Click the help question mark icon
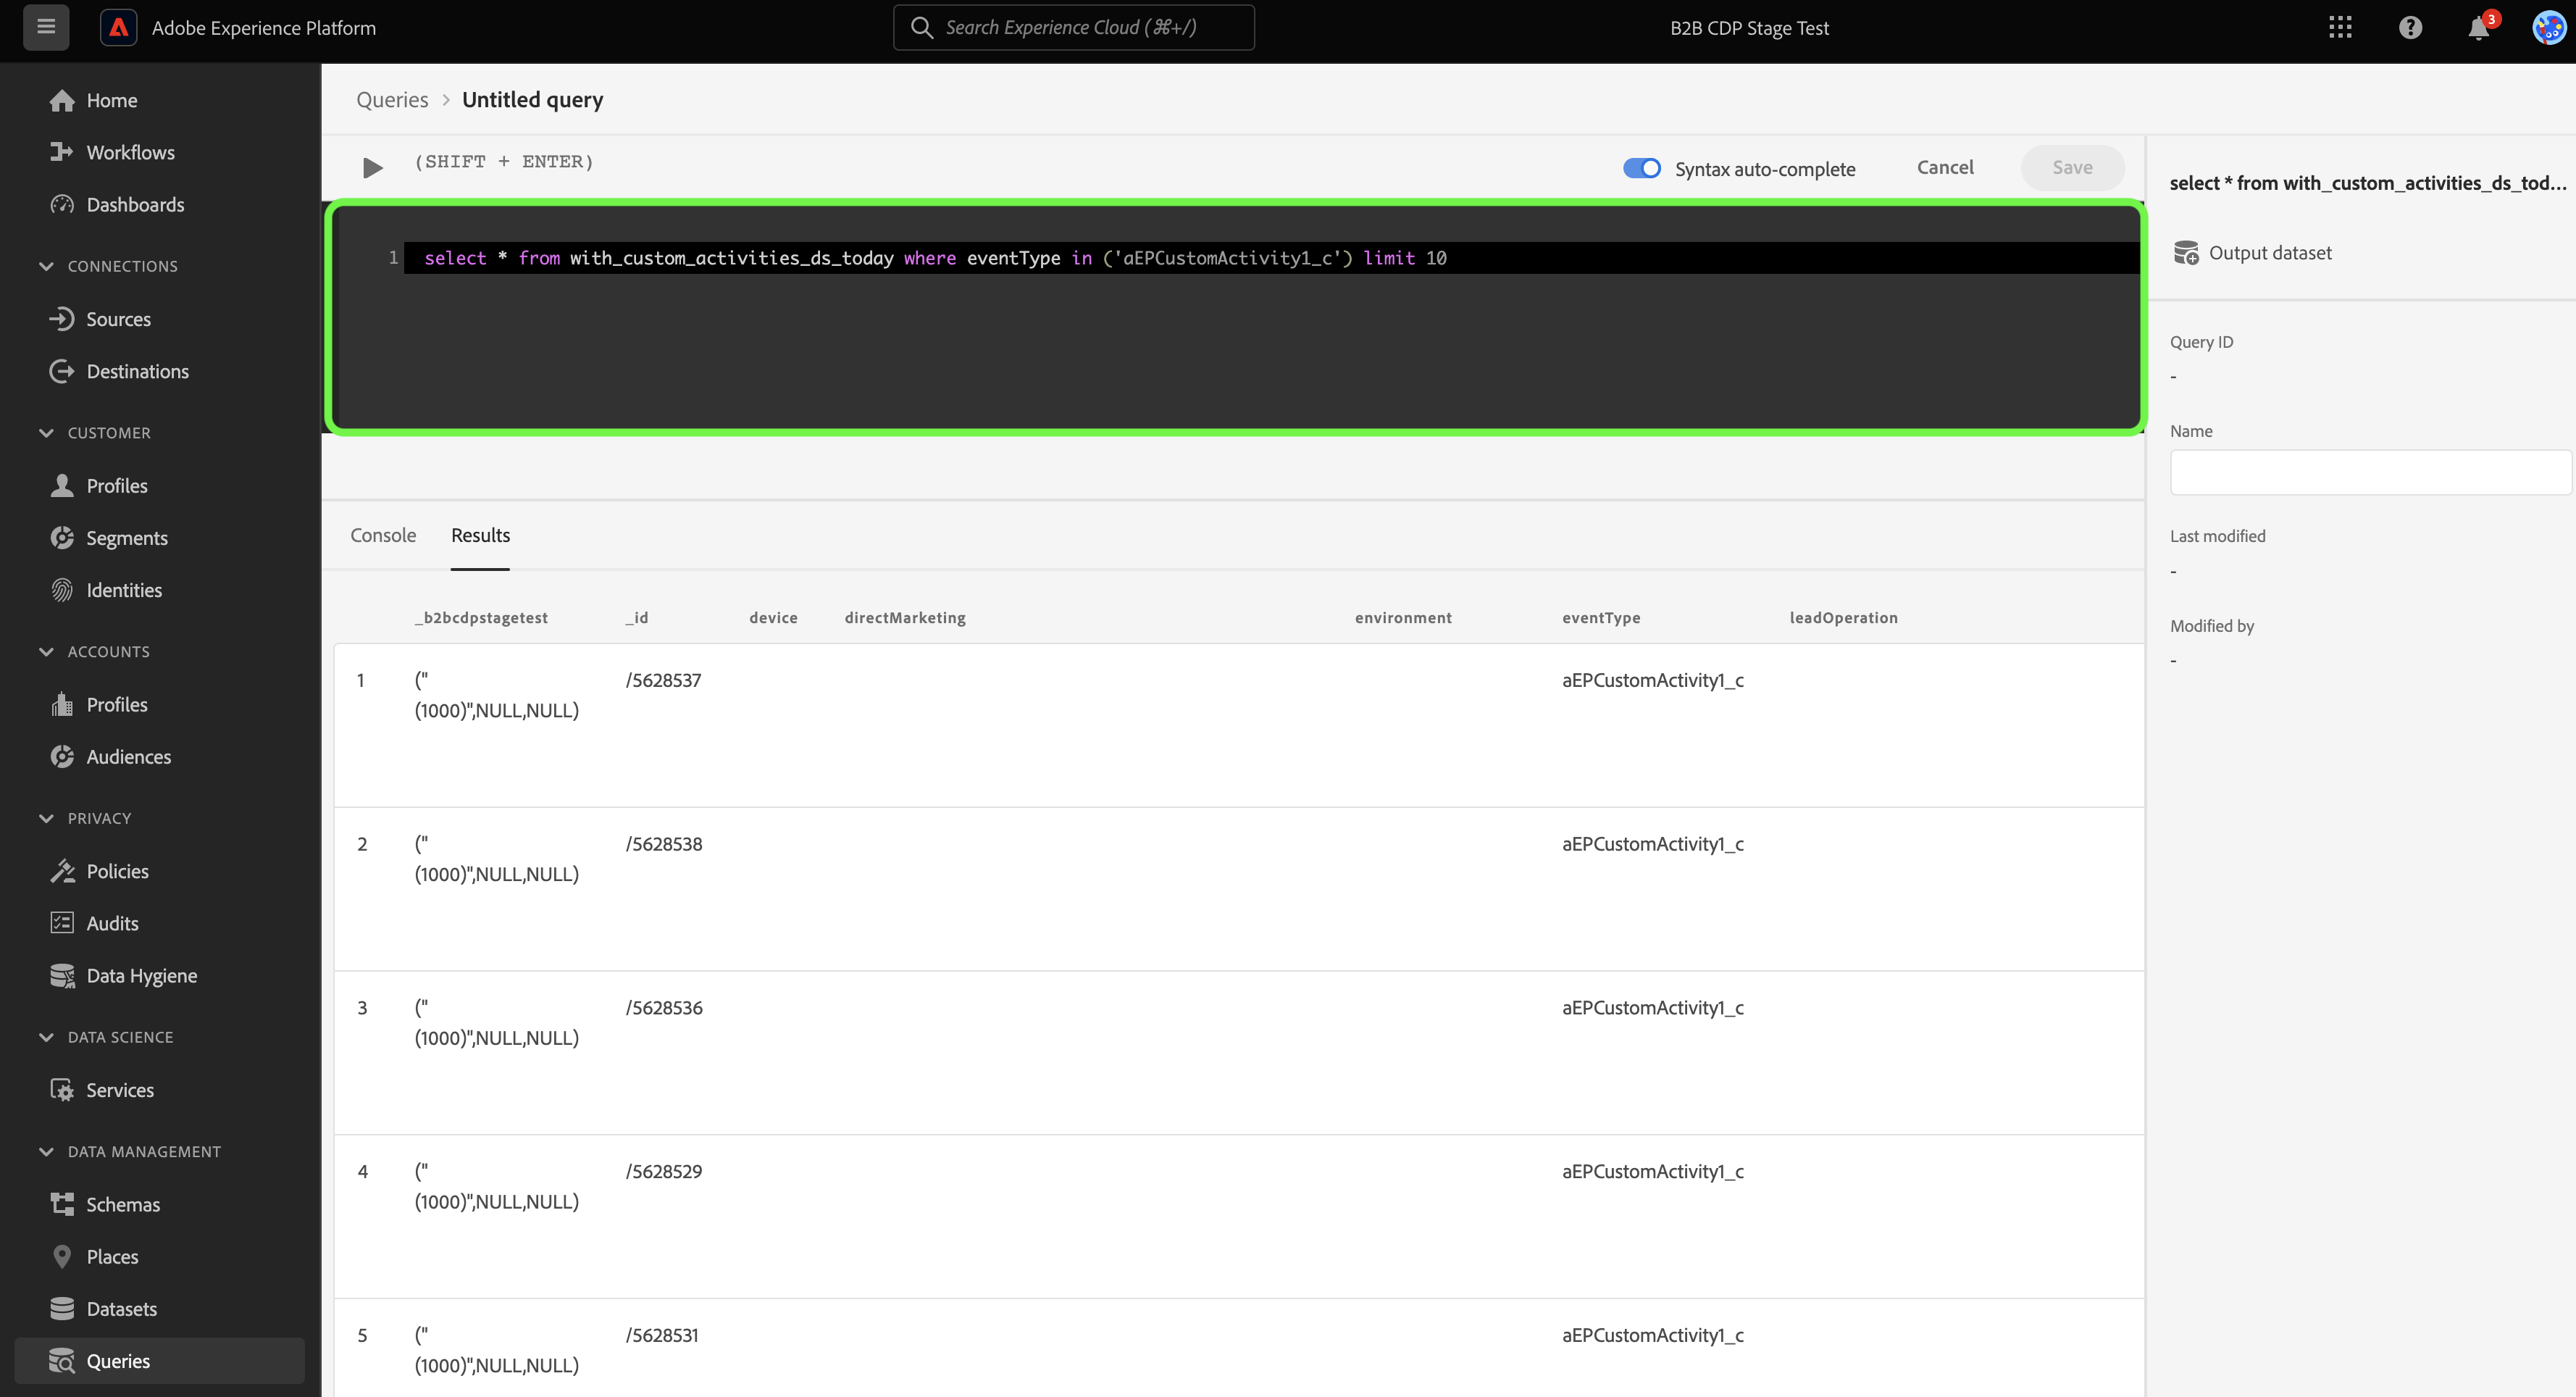 (2410, 28)
